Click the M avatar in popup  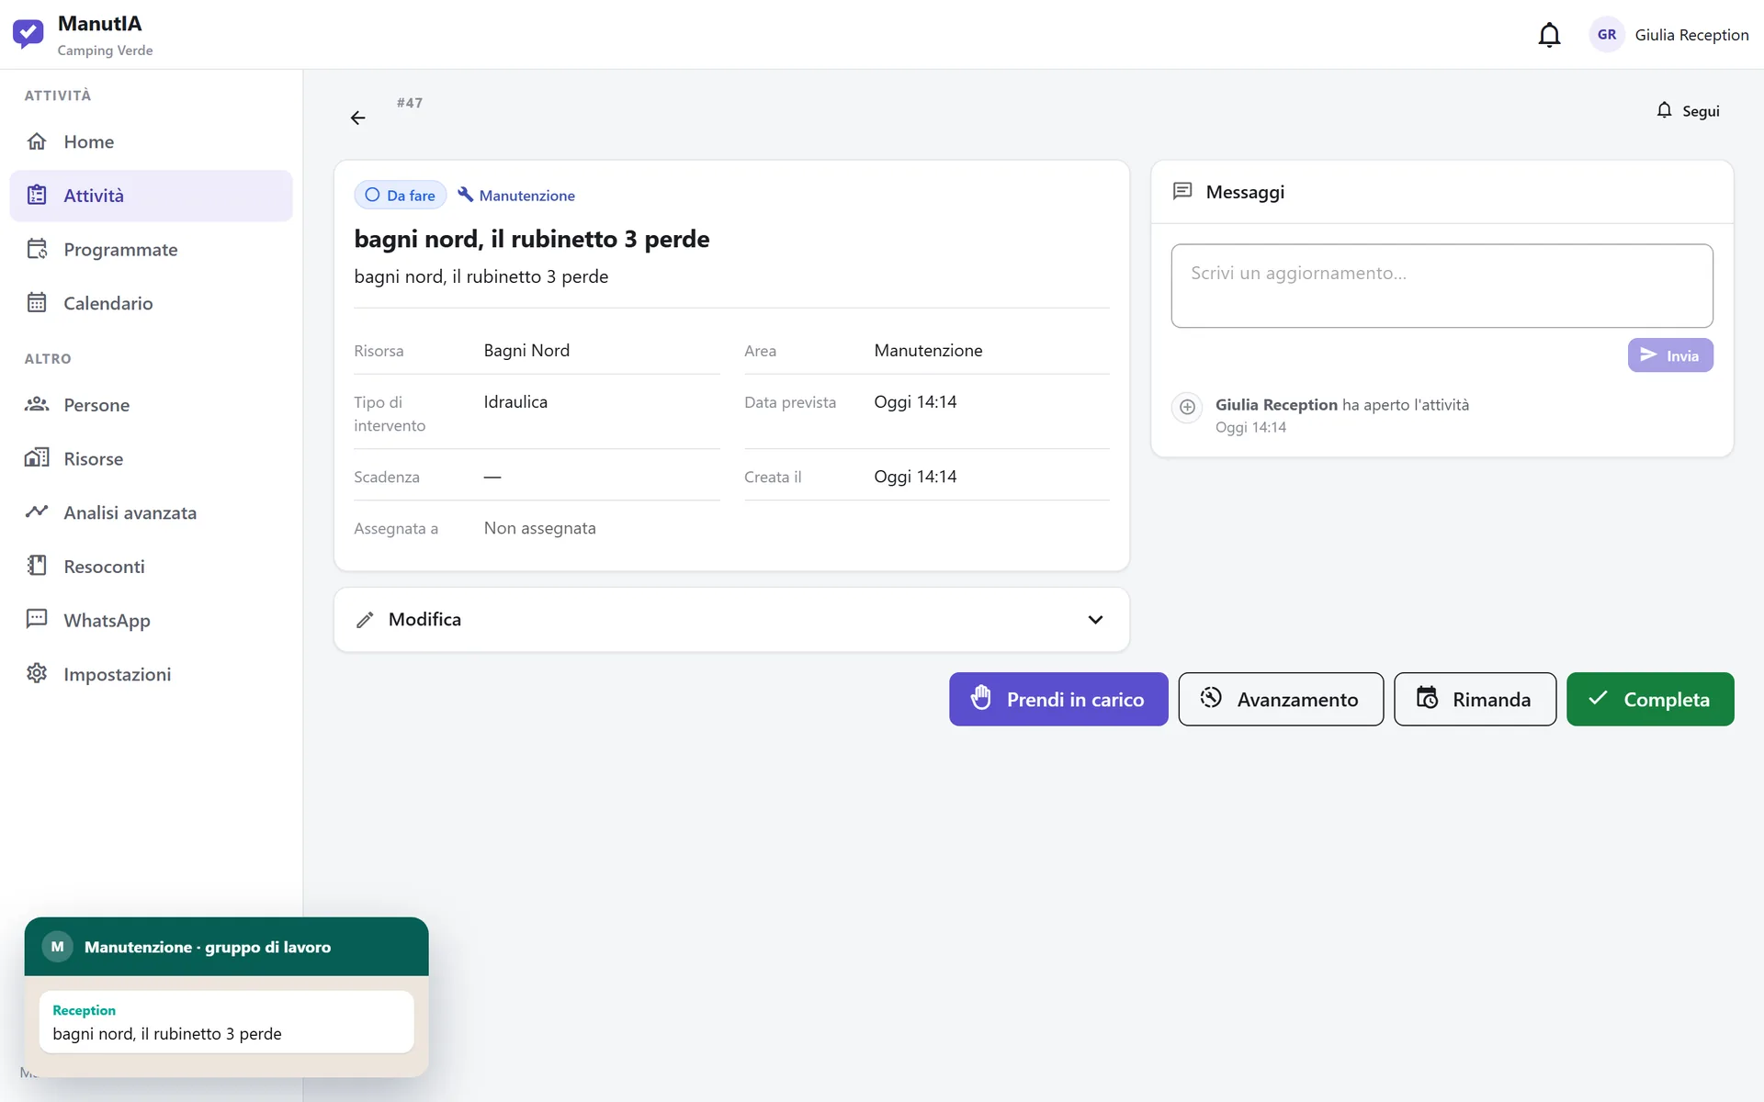point(57,947)
